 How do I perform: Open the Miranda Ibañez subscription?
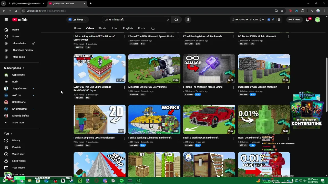(x=20, y=116)
